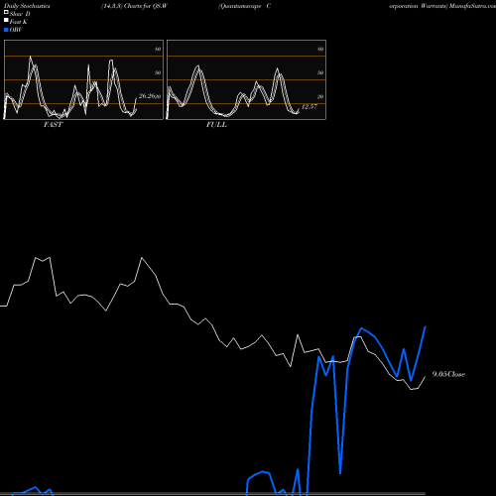Click the FAST stochastic chart panel
Viewport: 496px width, 496px height.
tap(83, 79)
